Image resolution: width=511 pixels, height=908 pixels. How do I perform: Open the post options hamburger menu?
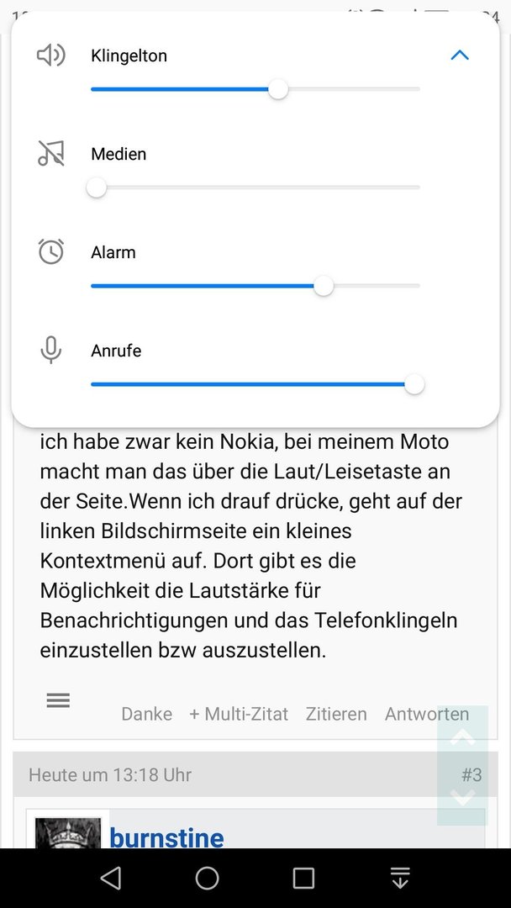pos(58,700)
